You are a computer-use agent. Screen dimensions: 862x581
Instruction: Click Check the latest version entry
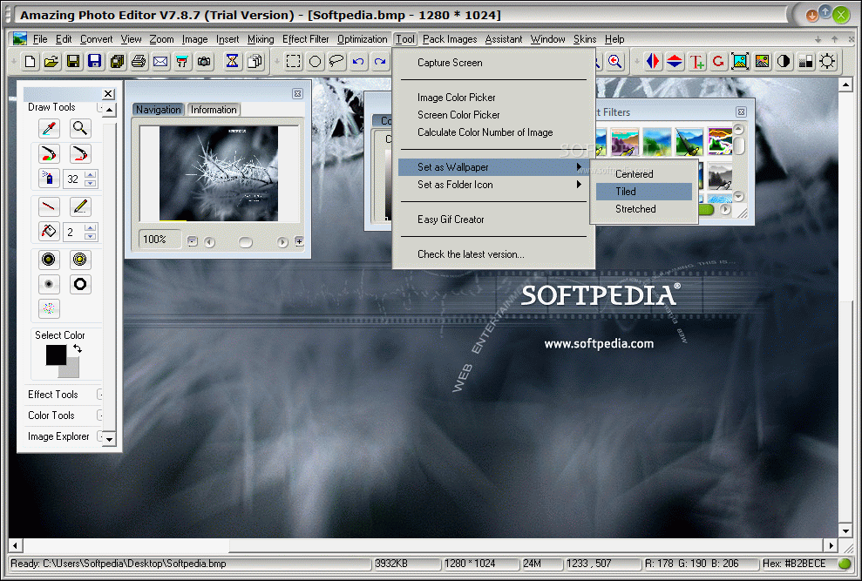pyautogui.click(x=493, y=254)
